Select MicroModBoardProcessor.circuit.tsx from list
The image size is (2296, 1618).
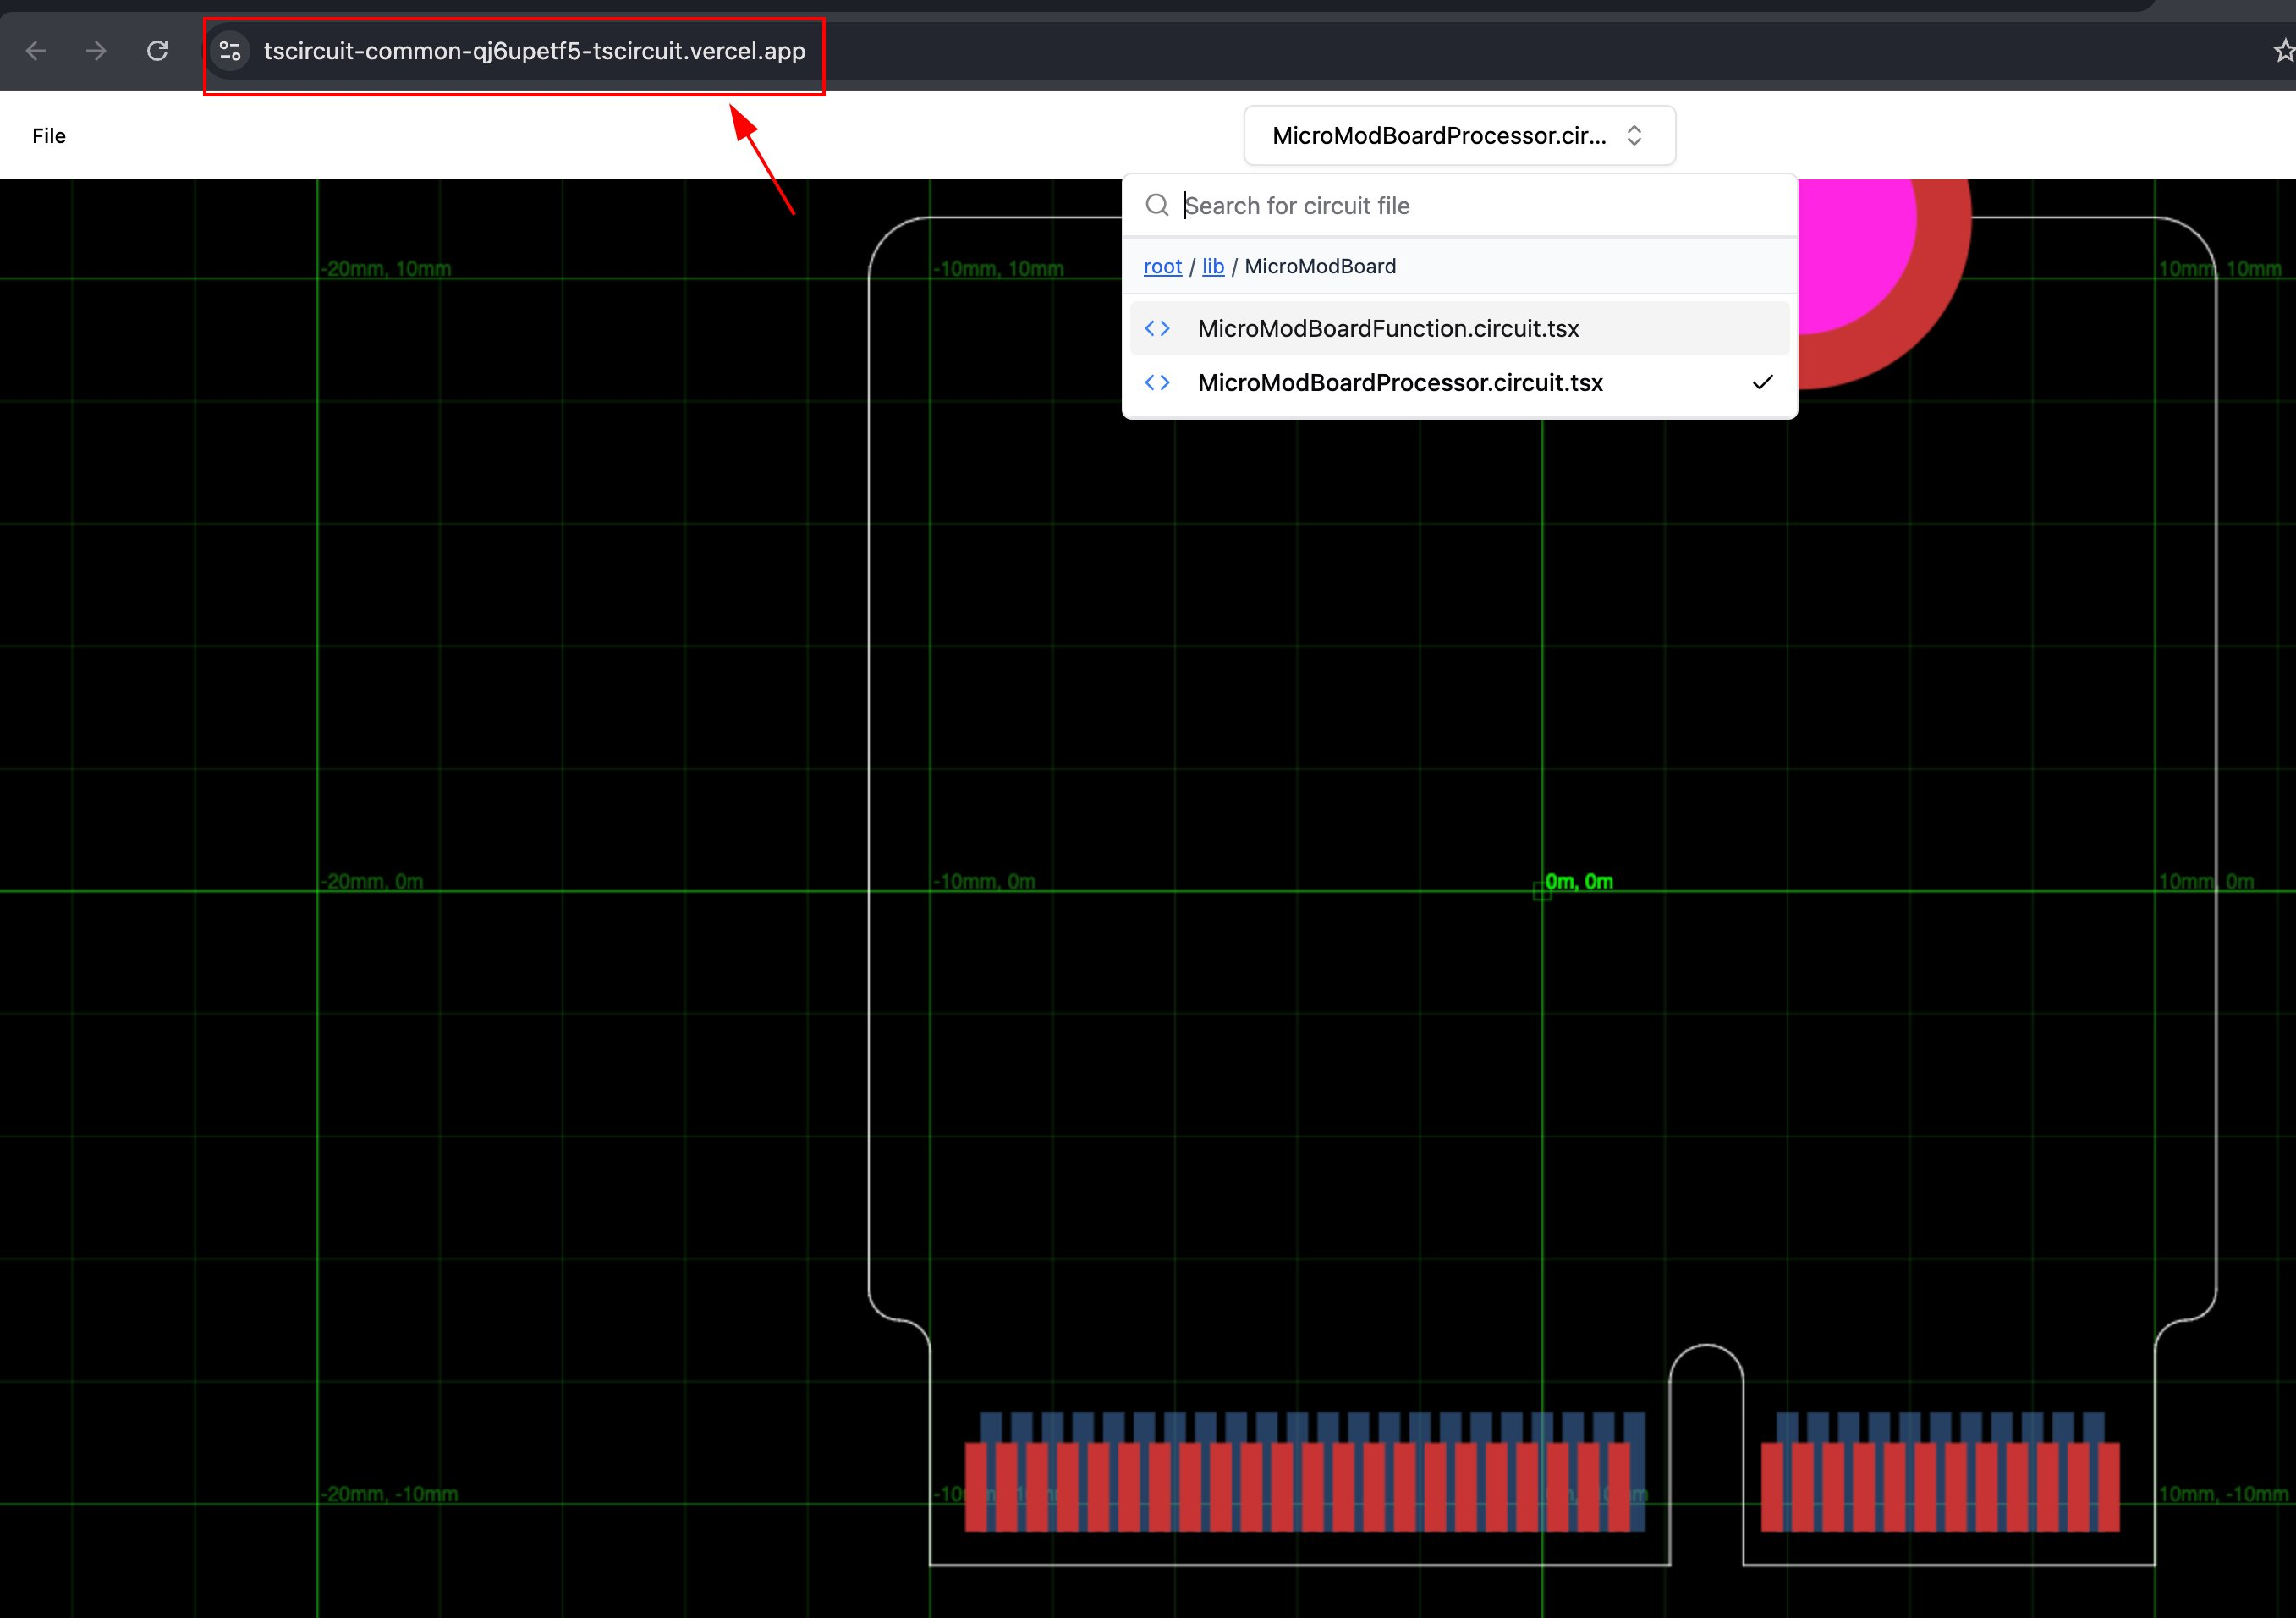tap(1400, 382)
